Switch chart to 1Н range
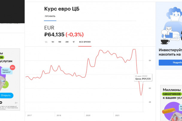Screen dimensions: 182x121 click(x=53, y=42)
